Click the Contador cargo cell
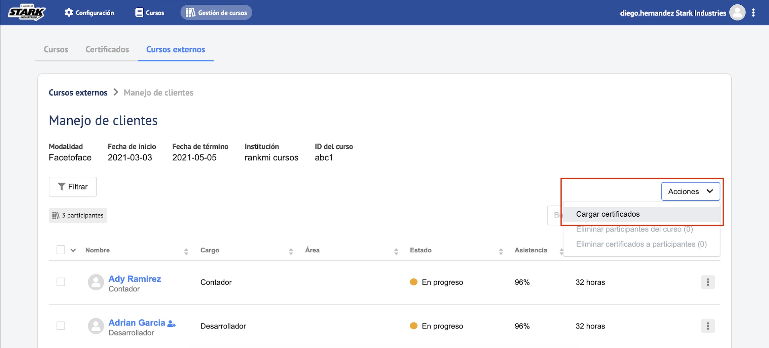This screenshot has height=348, width=769. click(216, 282)
